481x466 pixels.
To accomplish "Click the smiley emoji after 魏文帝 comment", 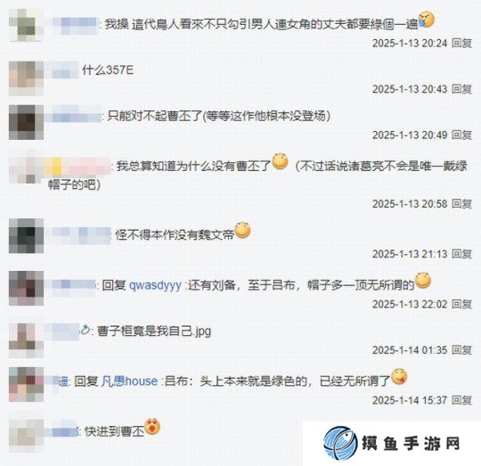I will (242, 230).
